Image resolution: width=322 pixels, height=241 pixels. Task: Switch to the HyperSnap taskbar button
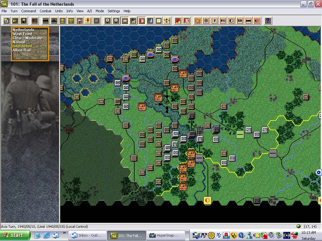click(166, 235)
